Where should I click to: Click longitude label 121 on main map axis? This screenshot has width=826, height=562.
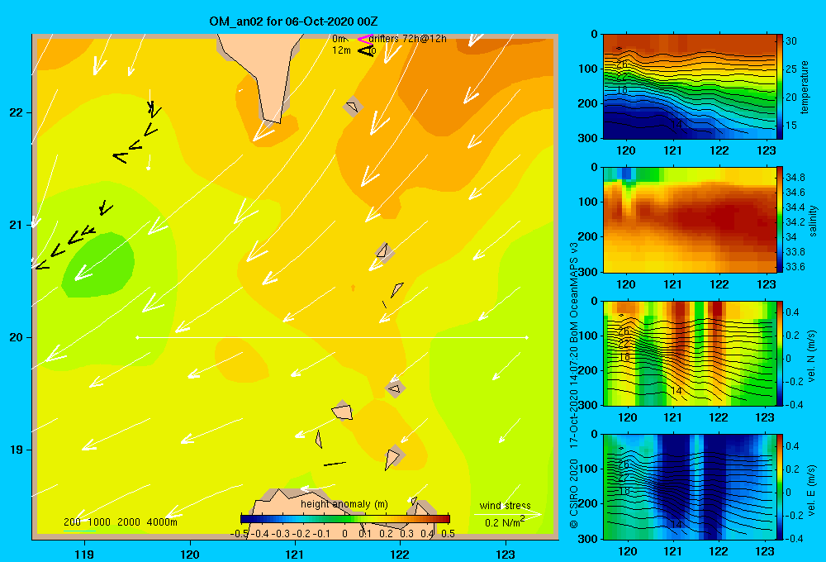point(295,554)
